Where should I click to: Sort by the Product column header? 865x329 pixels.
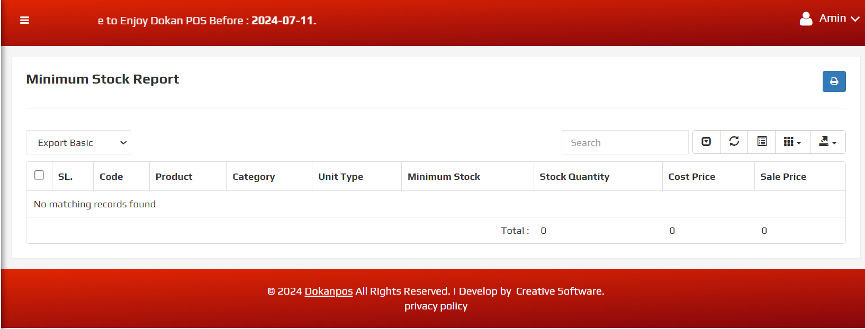(174, 177)
